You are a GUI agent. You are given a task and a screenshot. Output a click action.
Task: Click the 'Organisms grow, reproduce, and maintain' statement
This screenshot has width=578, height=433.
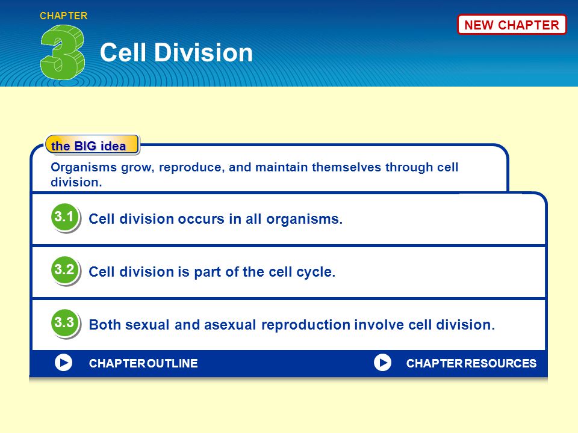click(x=254, y=174)
